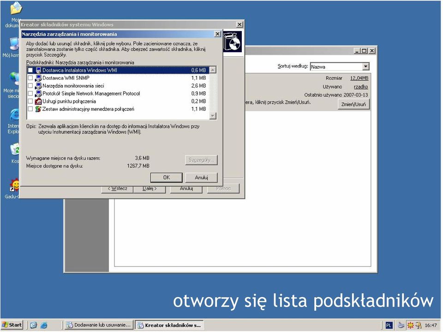Click the Protokół Simple Network Management Protocol icon
Image resolution: width=443 pixels, height=332 pixels.
(x=38, y=94)
